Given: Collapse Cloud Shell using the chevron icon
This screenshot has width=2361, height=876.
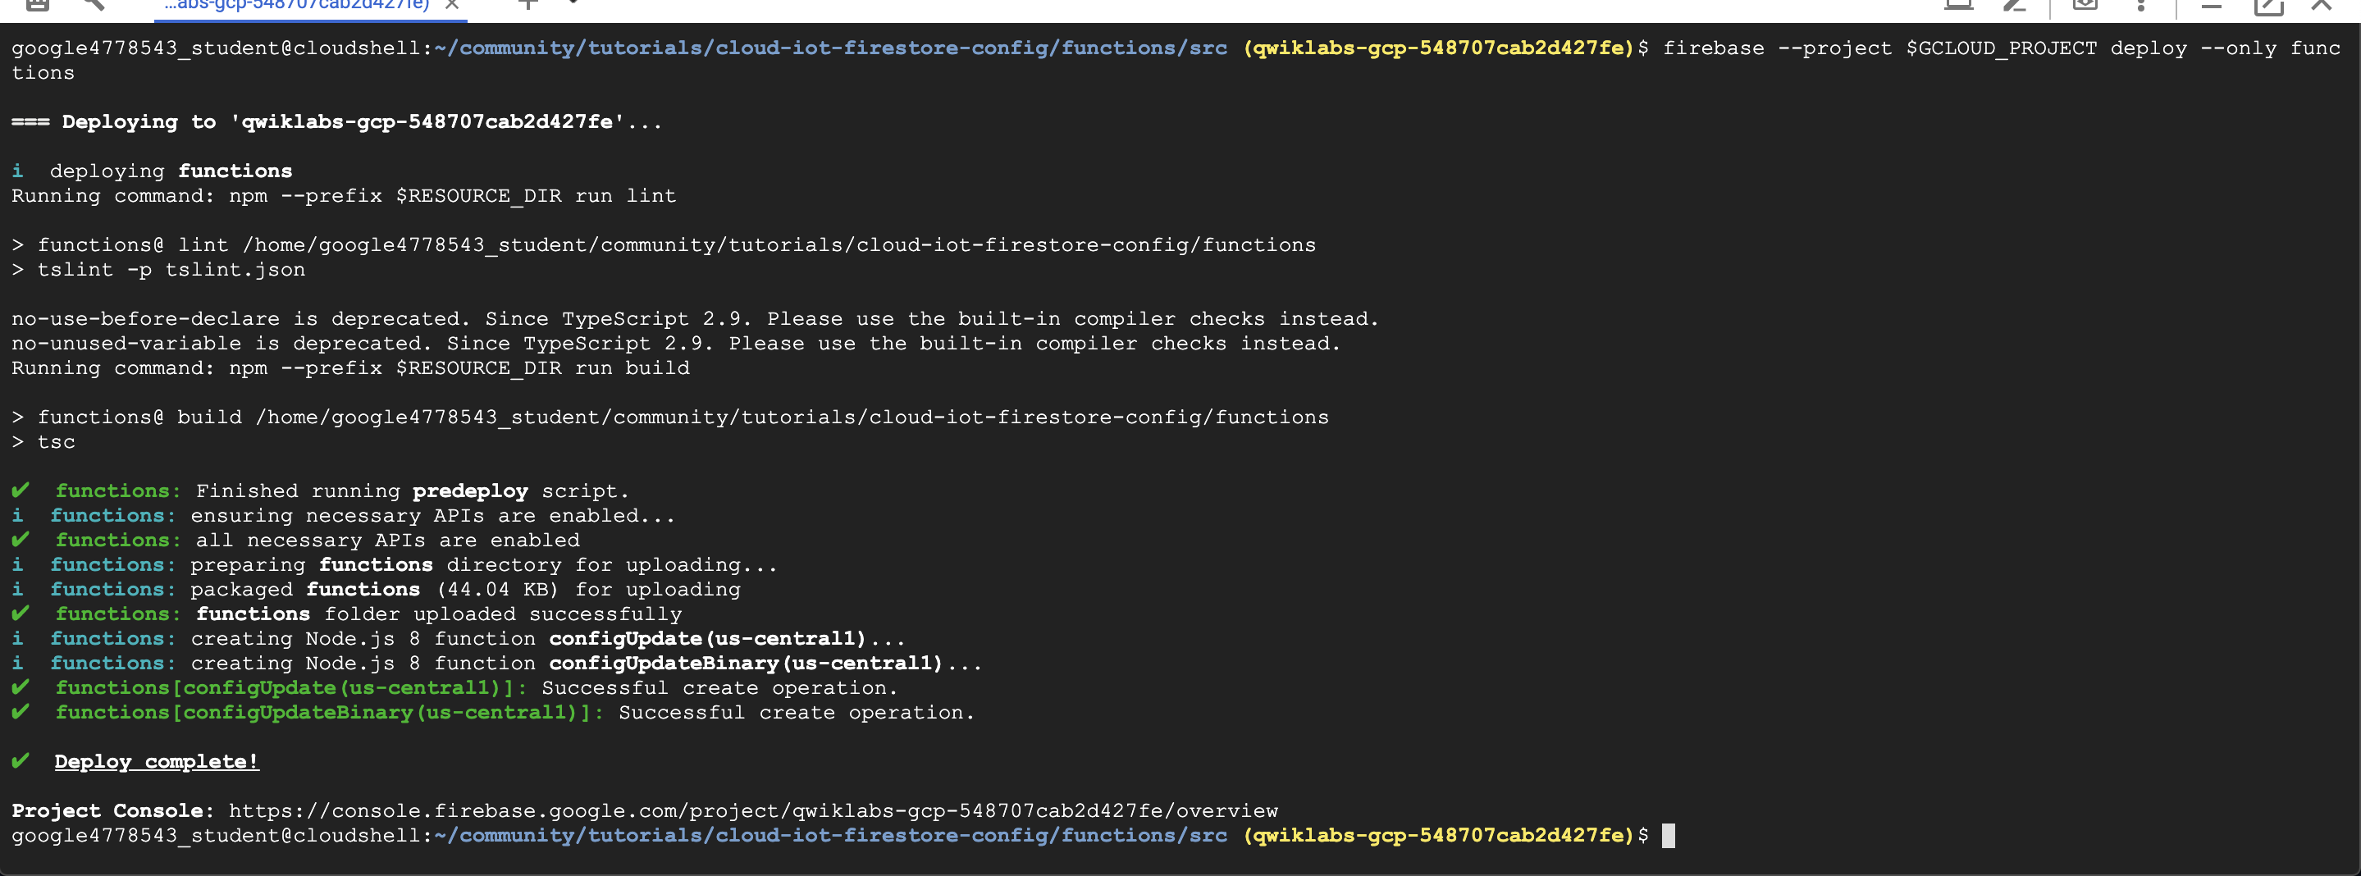Looking at the screenshot, I should point(2323,7).
